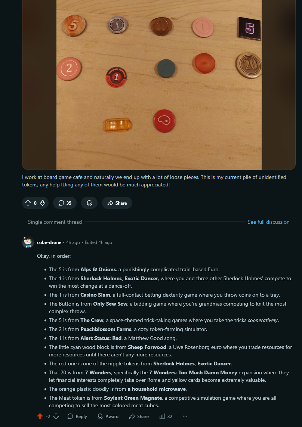
Task: Share cube-drone's comment
Action: click(x=139, y=416)
